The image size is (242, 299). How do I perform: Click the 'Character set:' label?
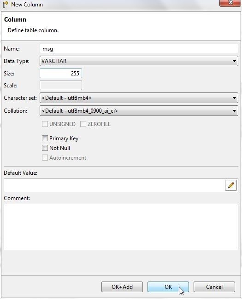point(20,98)
